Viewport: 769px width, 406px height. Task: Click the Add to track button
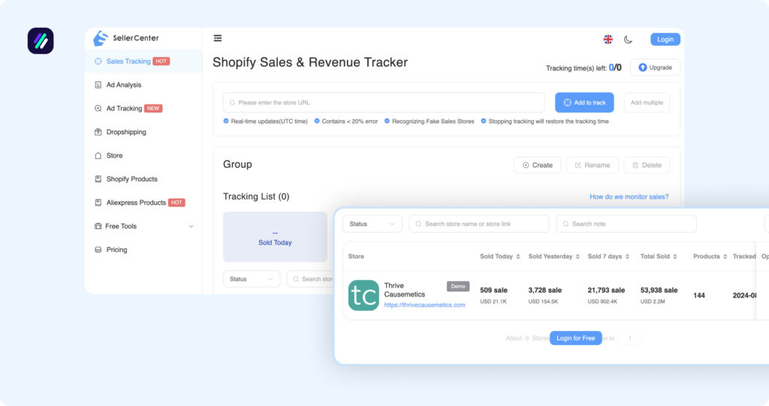(584, 103)
